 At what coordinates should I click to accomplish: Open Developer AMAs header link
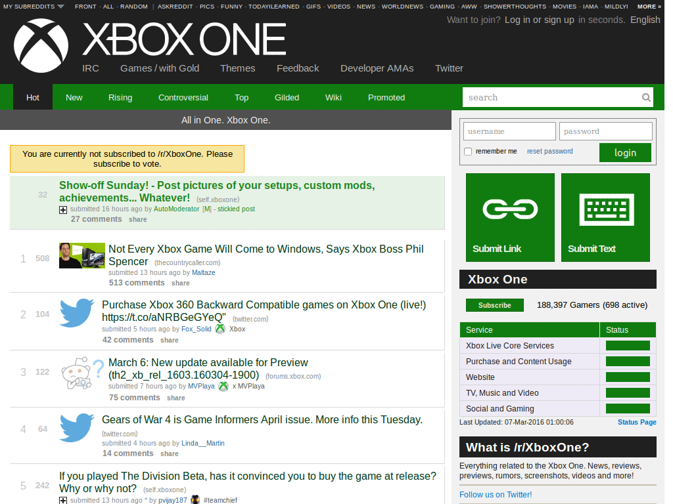pyautogui.click(x=377, y=68)
